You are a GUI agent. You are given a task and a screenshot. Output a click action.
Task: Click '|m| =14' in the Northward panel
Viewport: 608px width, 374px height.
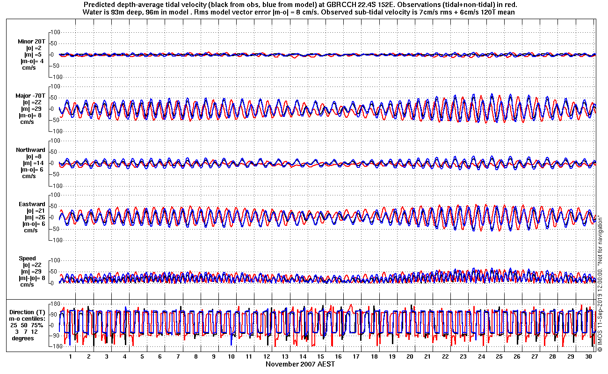(x=33, y=163)
